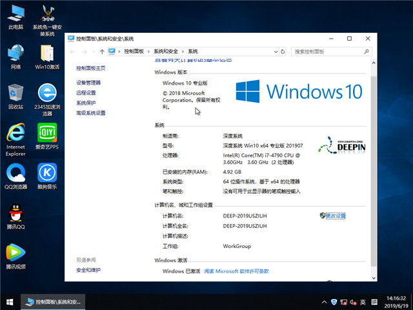
Task: Open the address bar history dropdown
Action: tap(276, 52)
